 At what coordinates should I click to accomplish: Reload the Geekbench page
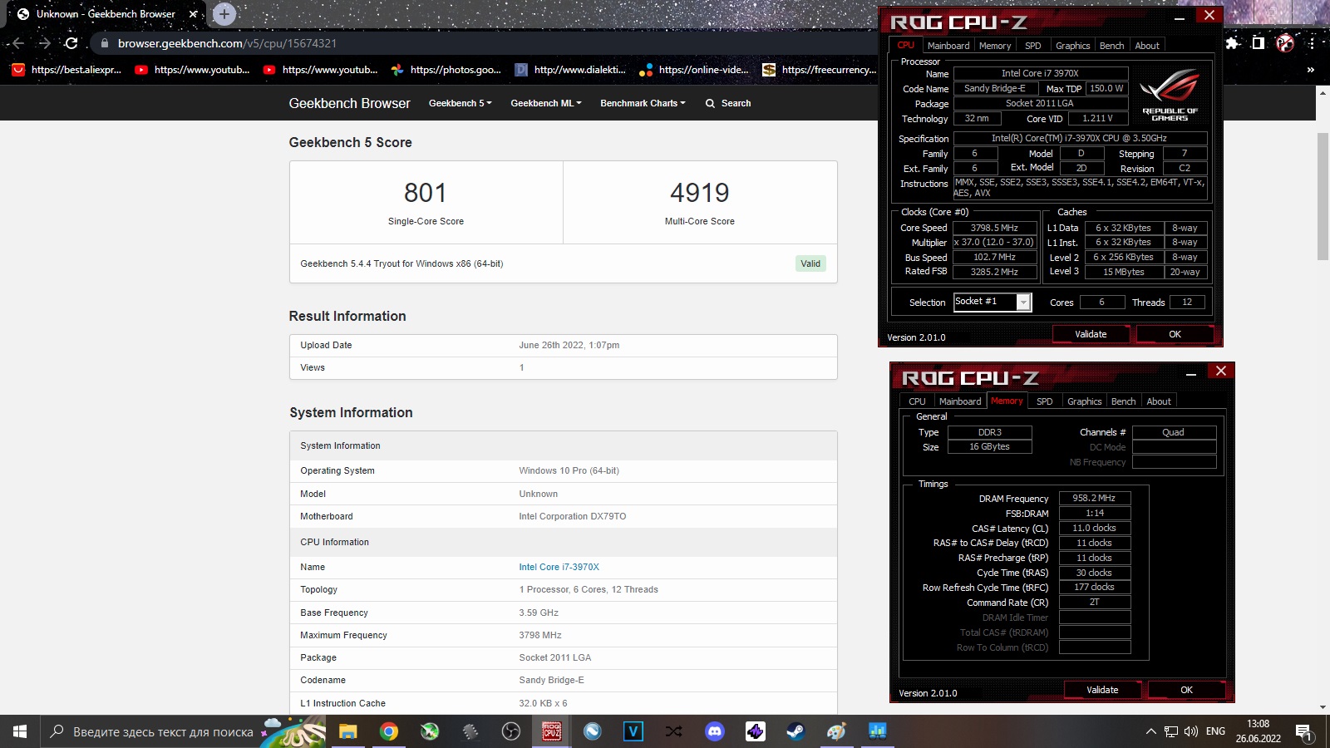71,43
